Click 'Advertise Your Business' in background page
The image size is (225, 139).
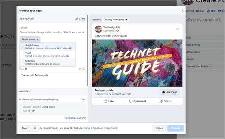tap(198, 66)
